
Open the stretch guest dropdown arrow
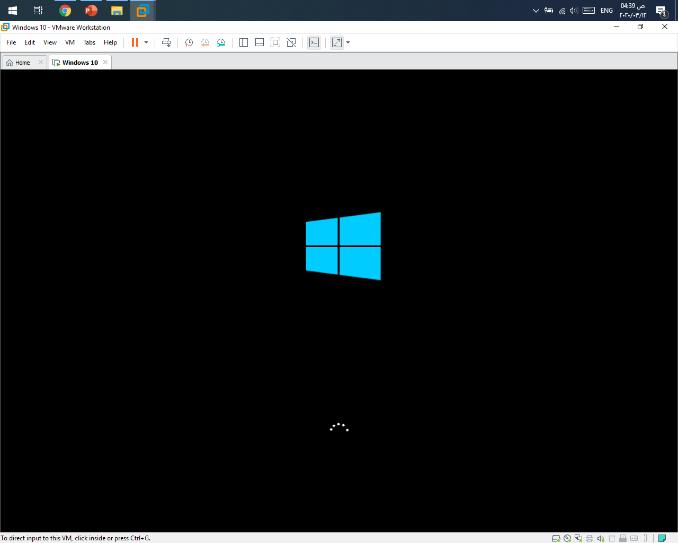click(348, 42)
